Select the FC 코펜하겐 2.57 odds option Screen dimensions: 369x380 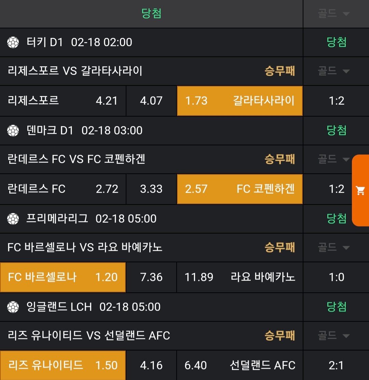pyautogui.click(x=240, y=189)
